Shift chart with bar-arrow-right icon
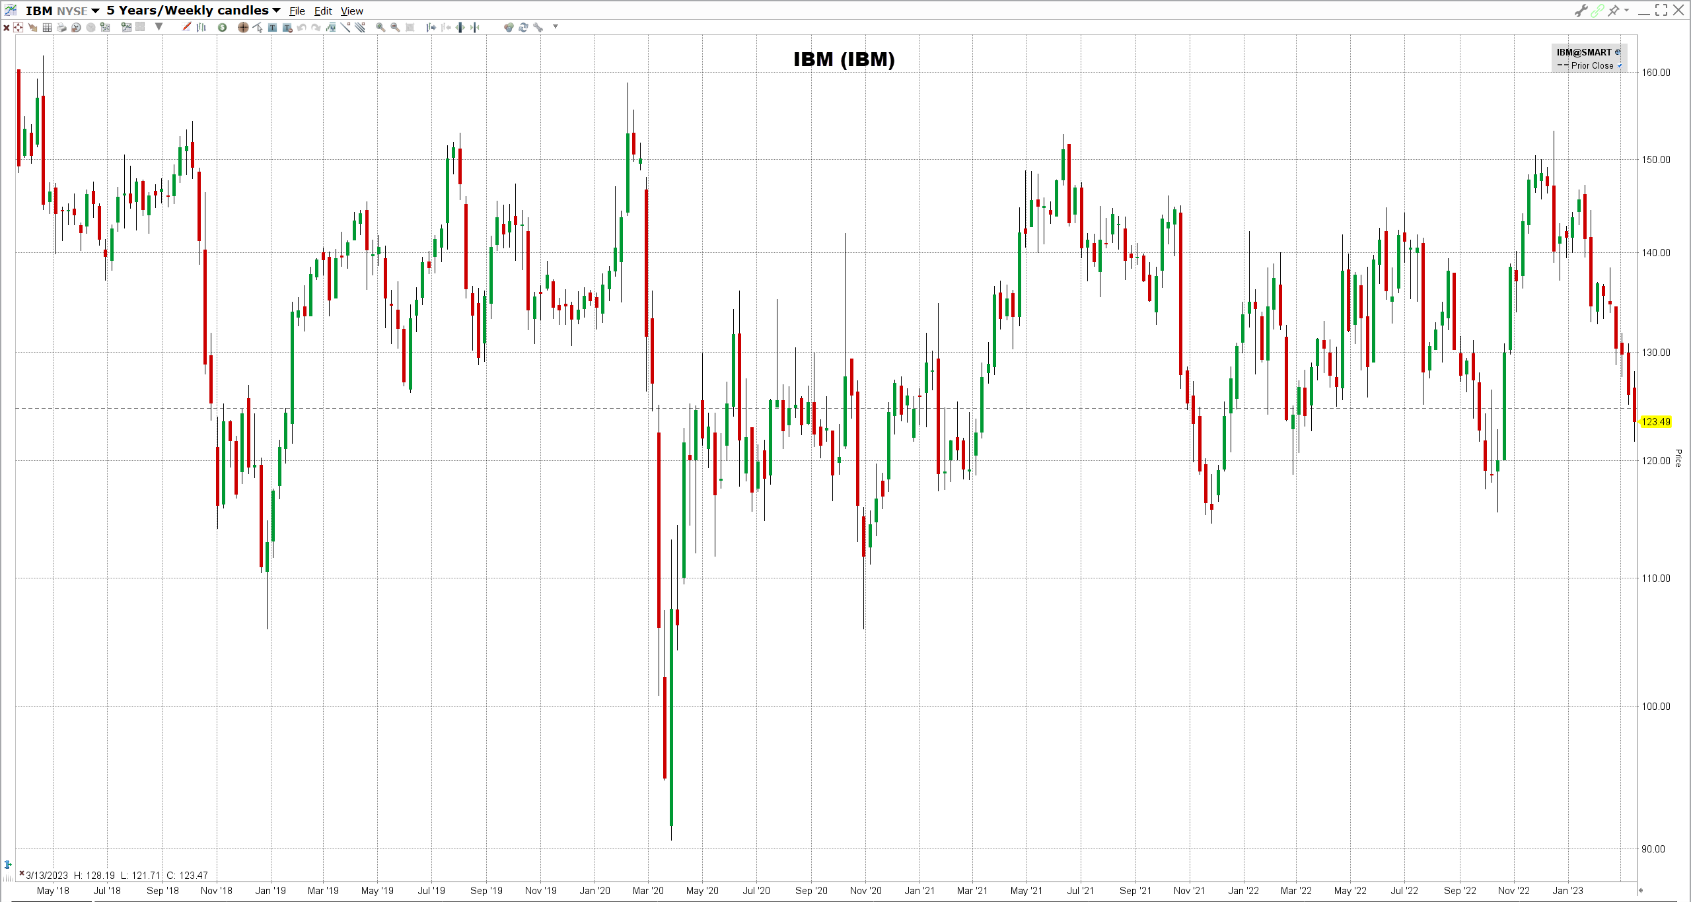 [431, 27]
